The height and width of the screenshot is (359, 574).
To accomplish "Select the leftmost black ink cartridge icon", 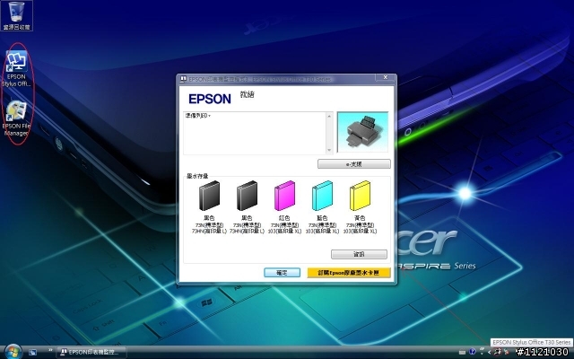I will click(209, 196).
